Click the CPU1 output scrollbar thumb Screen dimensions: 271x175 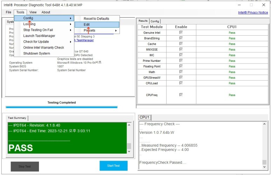pyautogui.click(x=264, y=162)
